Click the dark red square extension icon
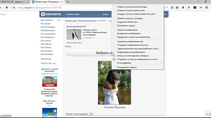This screenshot has height=118, width=211. coord(195,8)
